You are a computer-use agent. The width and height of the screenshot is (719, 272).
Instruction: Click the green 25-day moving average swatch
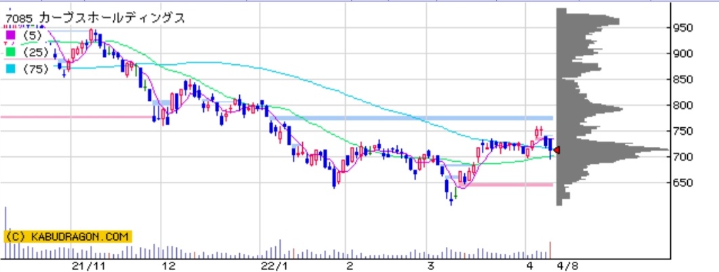pos(10,52)
